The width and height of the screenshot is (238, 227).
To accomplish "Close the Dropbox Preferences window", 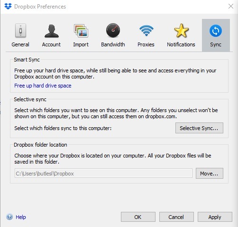I will 231,6.
